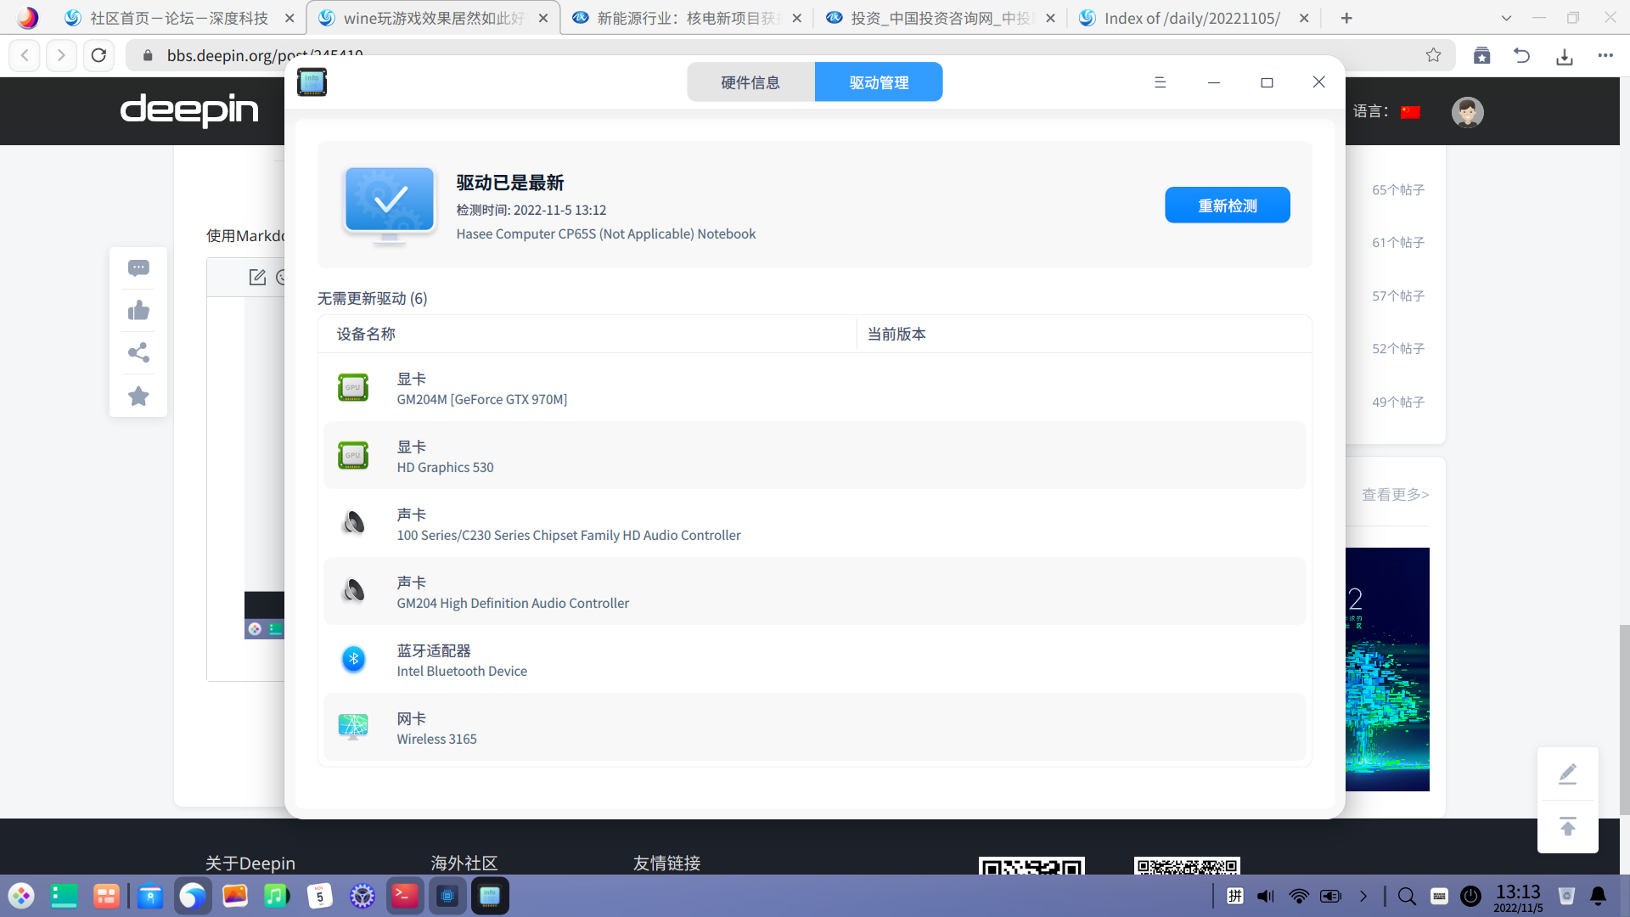Favorite the post with star icon

138,397
